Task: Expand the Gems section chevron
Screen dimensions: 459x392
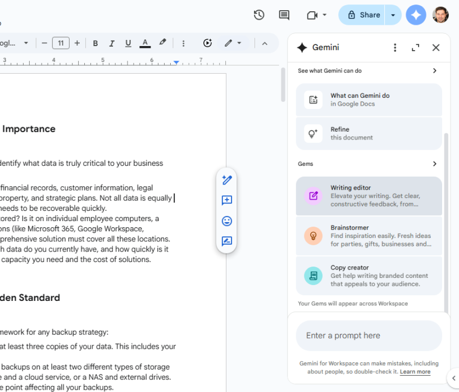Action: (x=434, y=164)
